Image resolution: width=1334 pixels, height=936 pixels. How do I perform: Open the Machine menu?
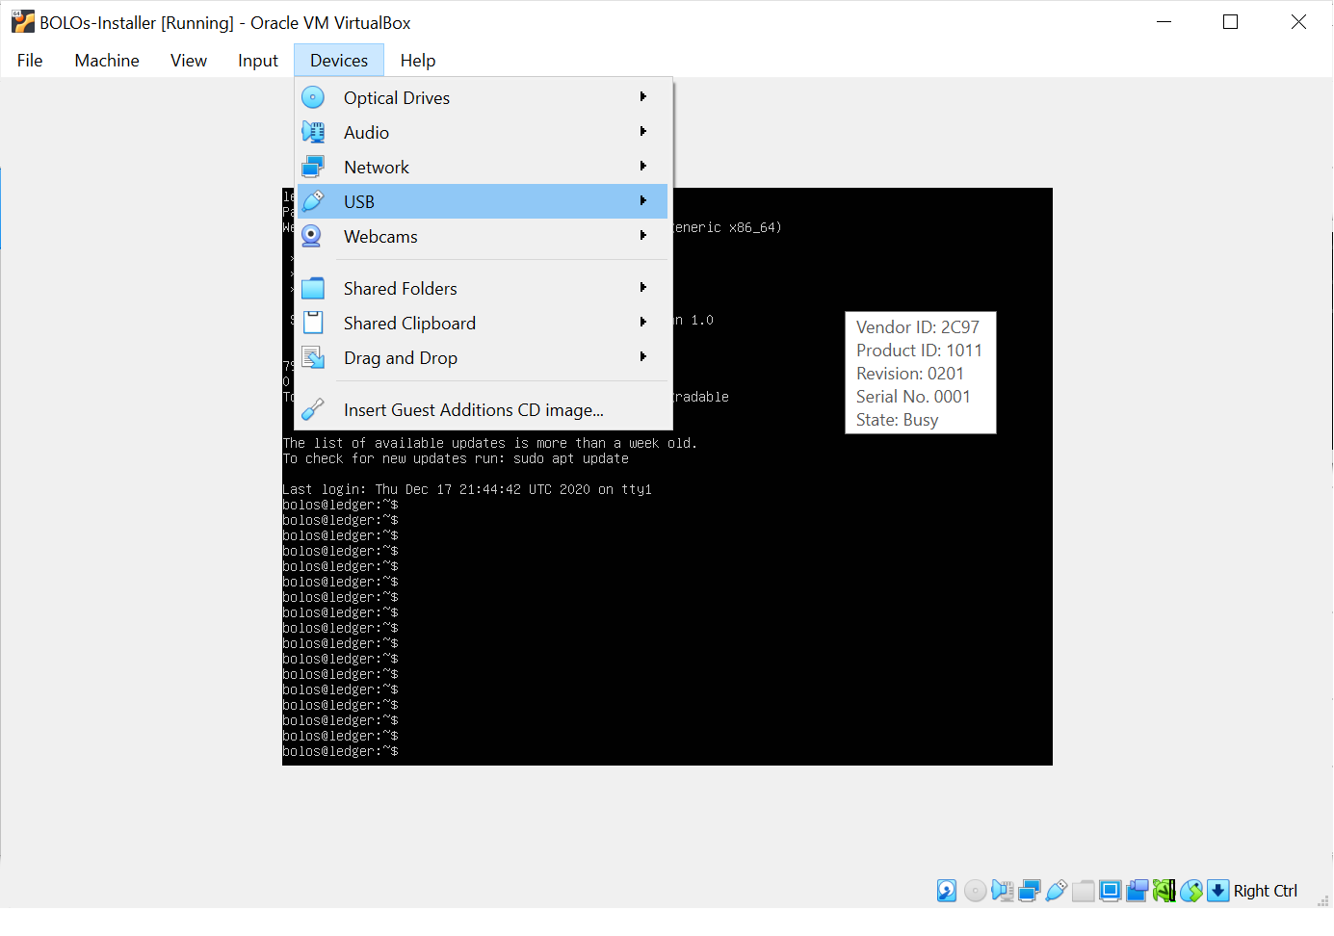click(x=106, y=60)
